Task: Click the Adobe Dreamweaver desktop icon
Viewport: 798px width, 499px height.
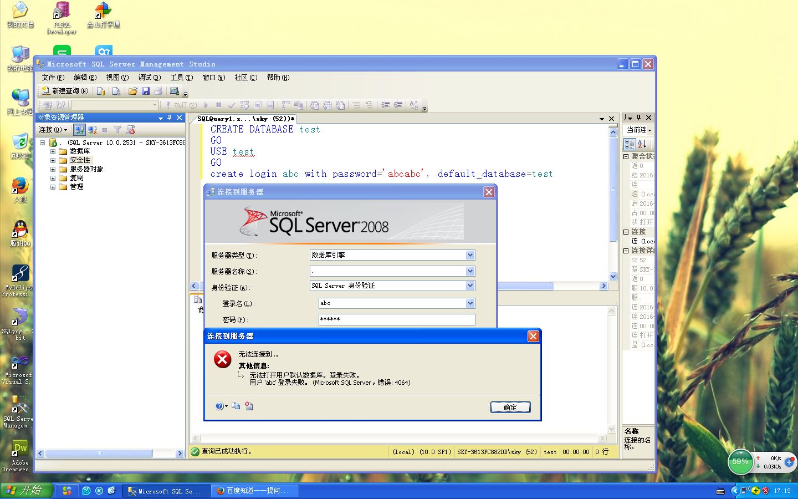Action: coord(20,457)
